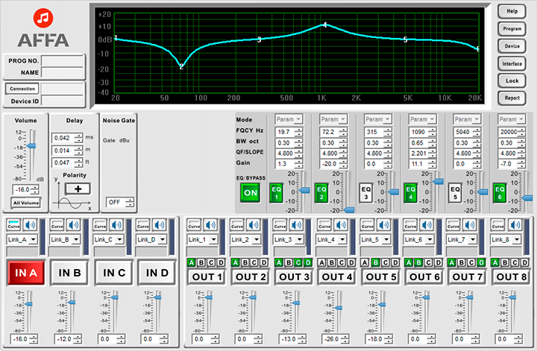Select the IN A channel
Viewport: 537px width, 351px height.
[26, 273]
